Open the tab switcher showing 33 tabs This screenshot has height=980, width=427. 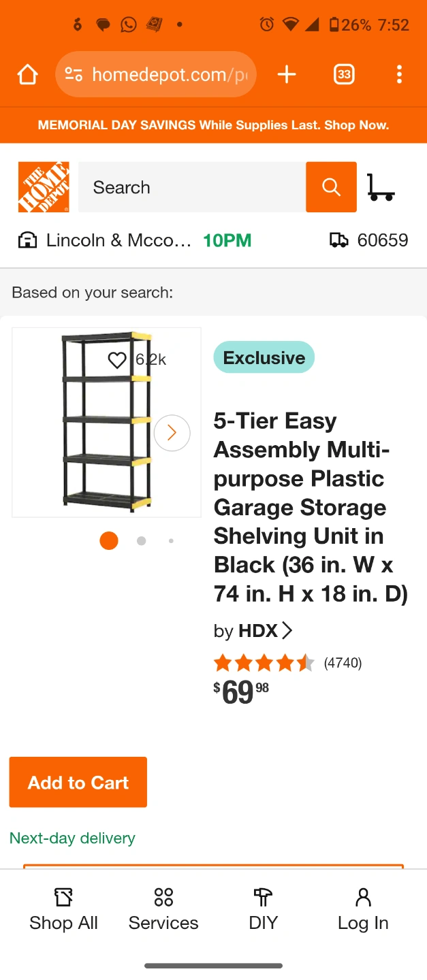[x=344, y=74]
